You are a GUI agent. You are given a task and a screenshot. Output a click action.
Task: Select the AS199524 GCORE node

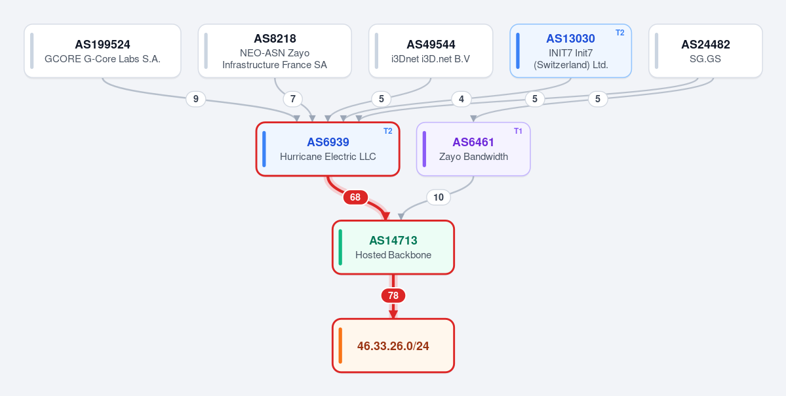[x=102, y=51]
